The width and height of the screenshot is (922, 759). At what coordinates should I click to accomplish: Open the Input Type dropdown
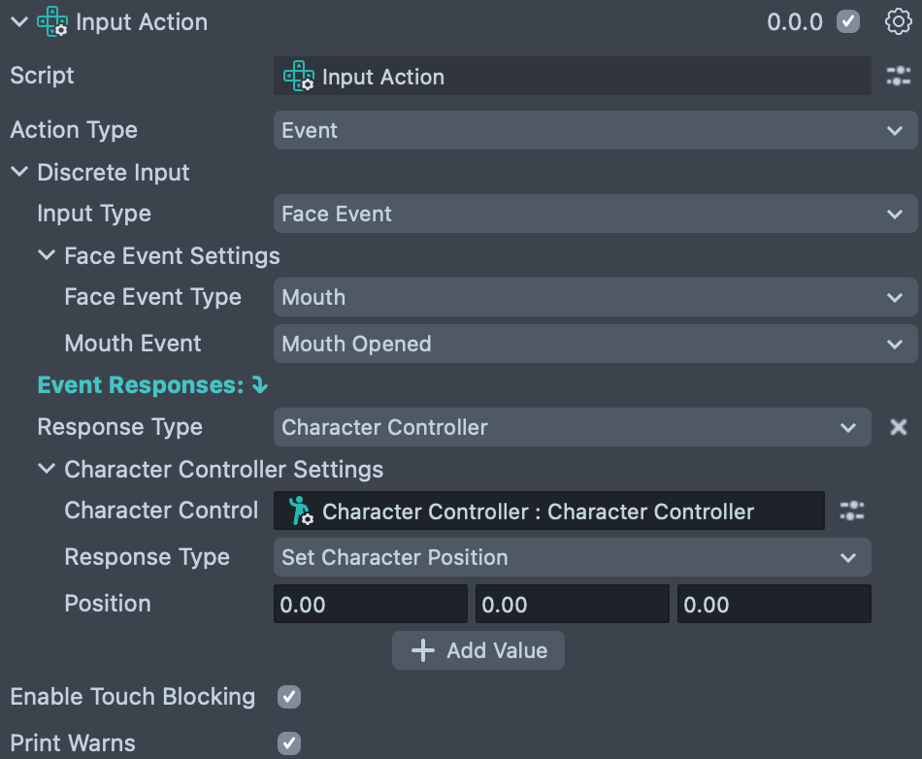595,214
